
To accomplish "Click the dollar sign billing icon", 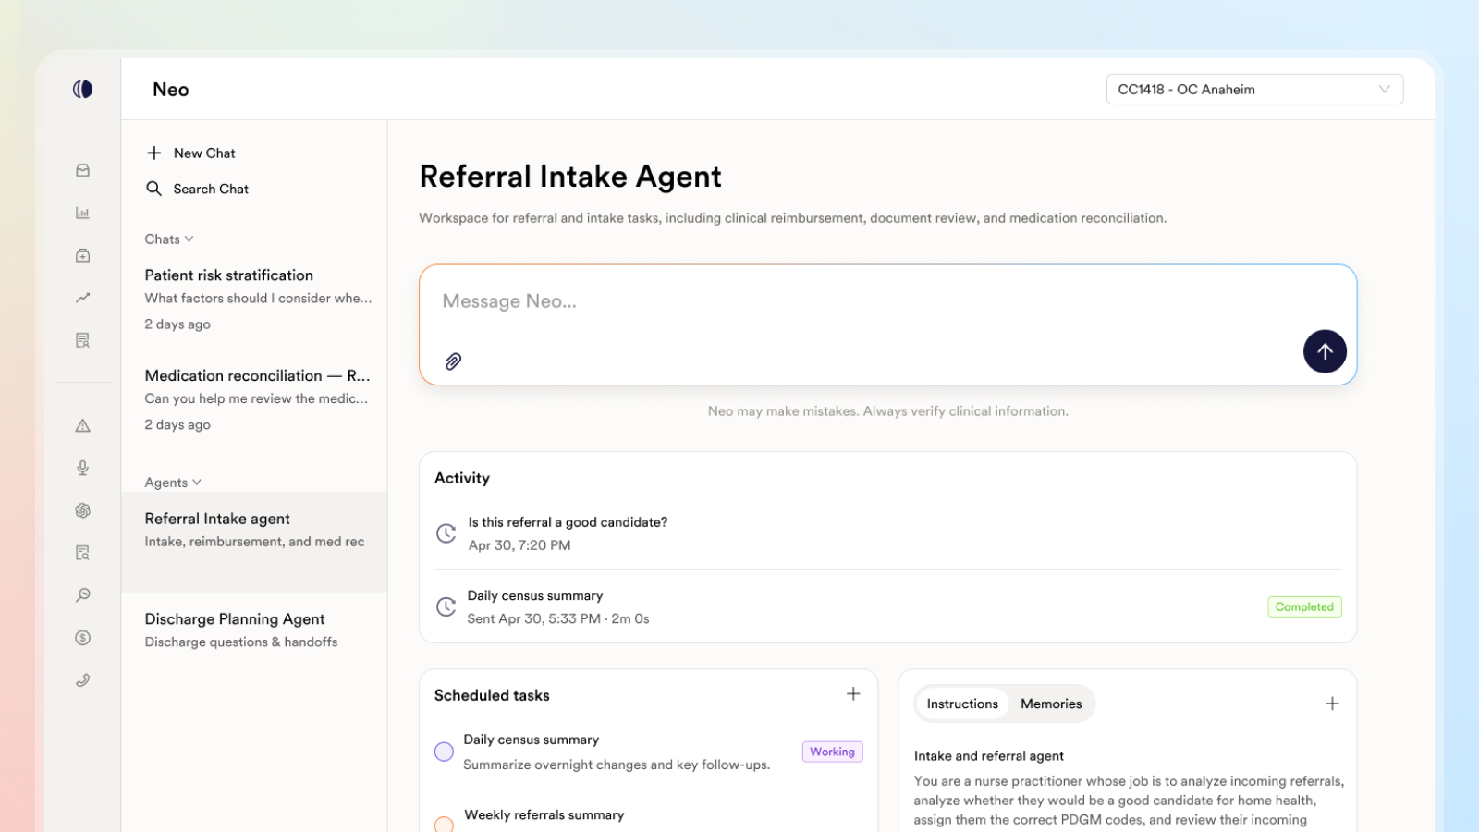I will coord(83,638).
